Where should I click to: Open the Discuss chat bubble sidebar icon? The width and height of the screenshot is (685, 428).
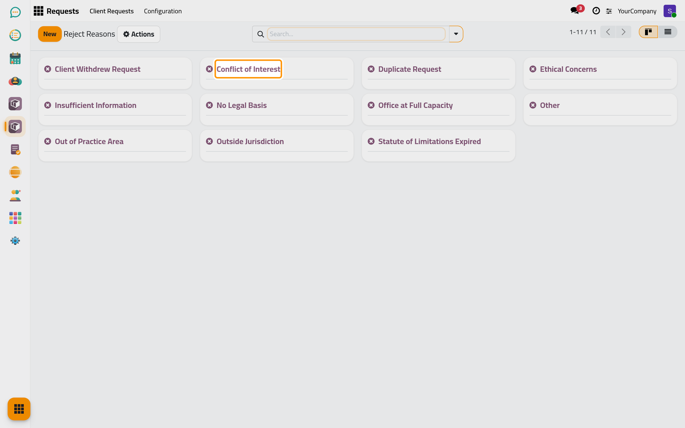tap(15, 12)
